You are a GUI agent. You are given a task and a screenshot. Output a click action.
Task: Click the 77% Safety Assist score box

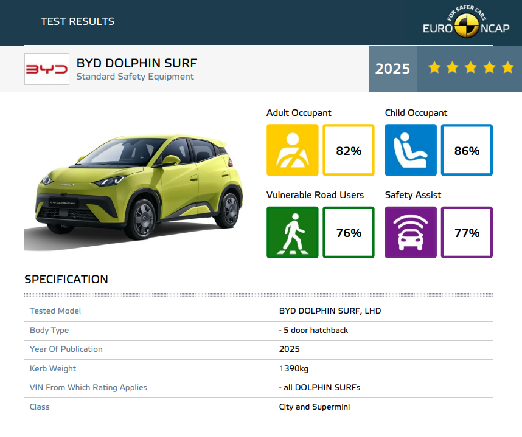(x=467, y=232)
